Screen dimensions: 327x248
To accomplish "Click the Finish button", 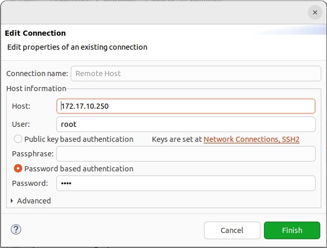I will click(292, 230).
